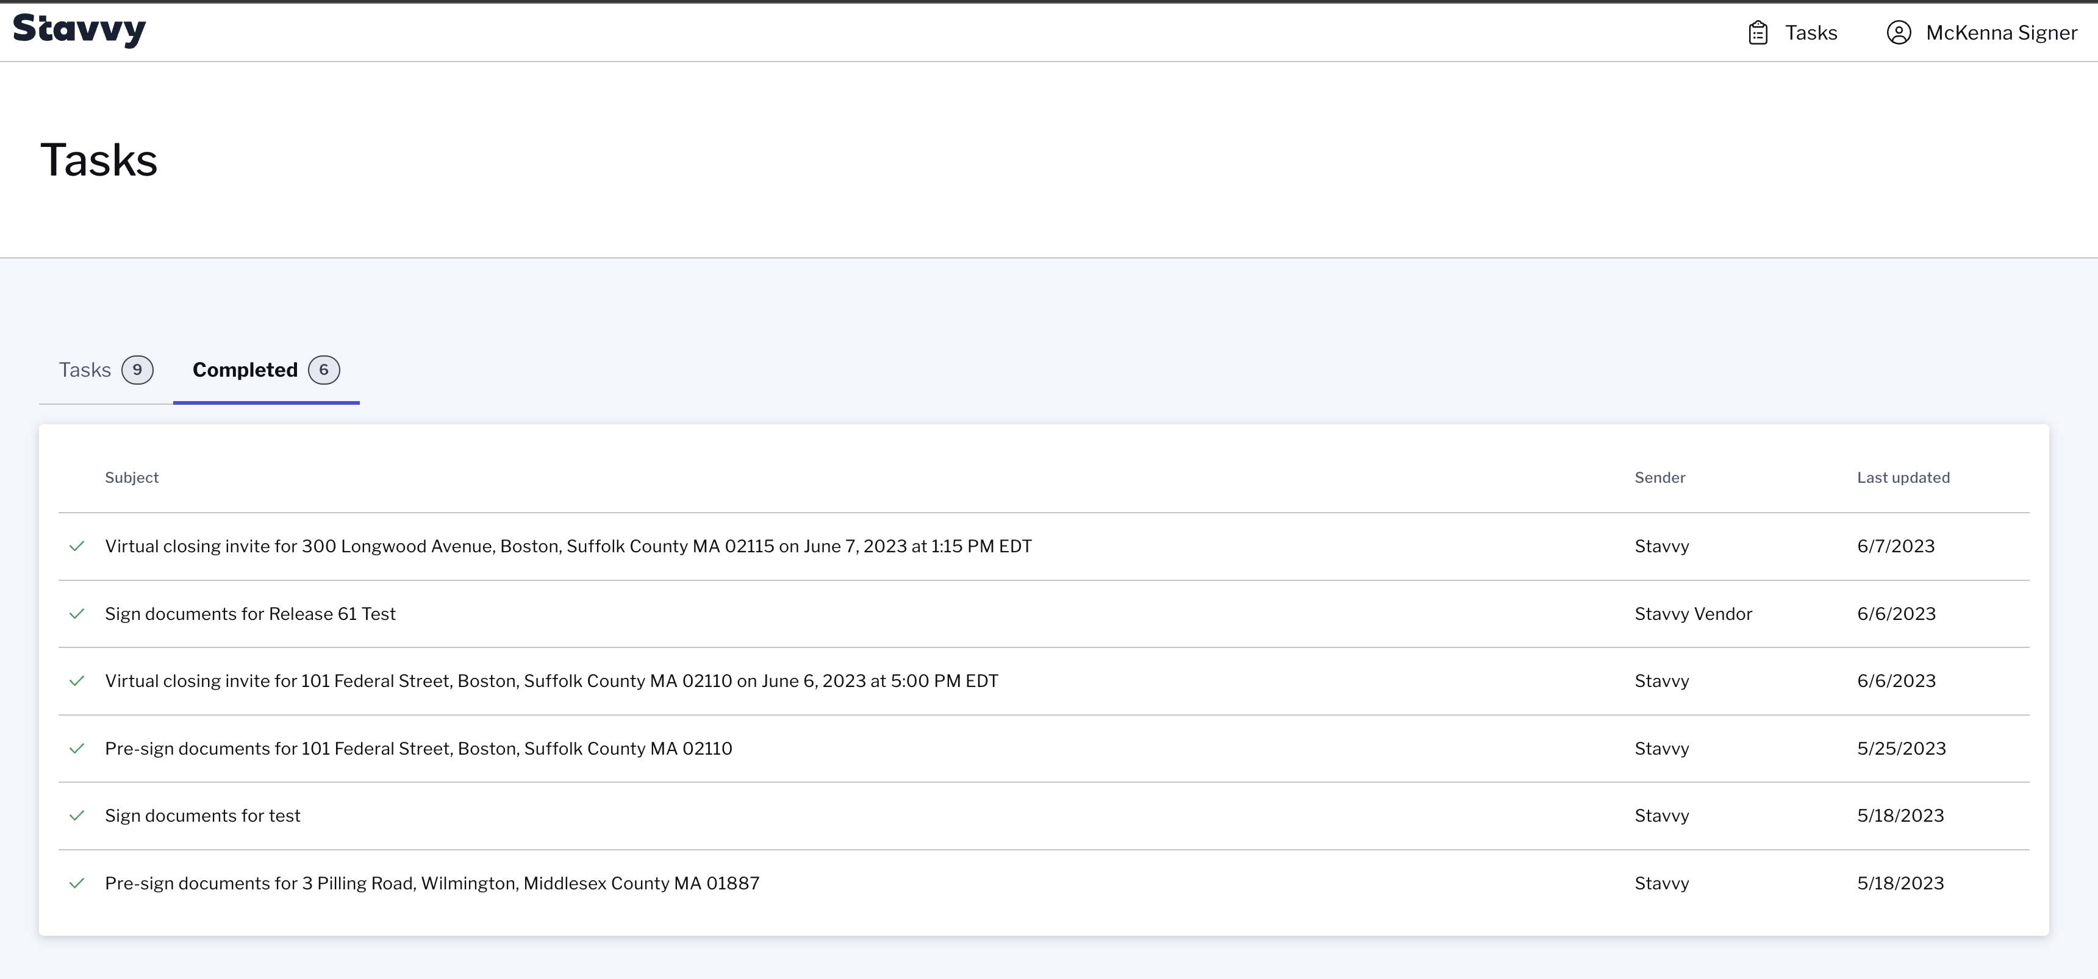Click the Tasks page heading
Image resolution: width=2098 pixels, height=979 pixels.
point(99,160)
